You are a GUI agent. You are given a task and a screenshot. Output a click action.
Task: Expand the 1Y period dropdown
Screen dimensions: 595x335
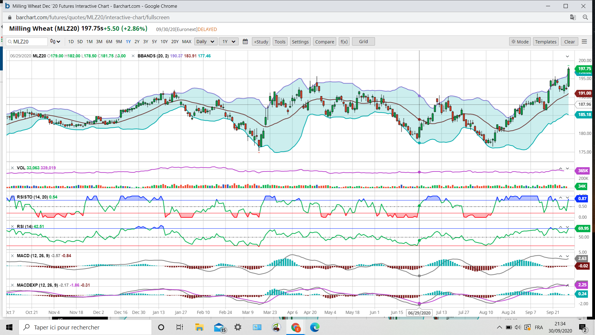pyautogui.click(x=229, y=42)
